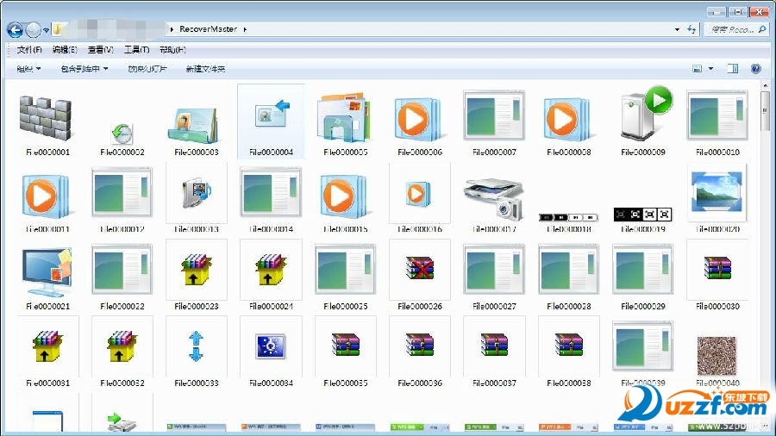Viewport: 776px width, 436px height.
Task: Select the window thumbnail File0000039
Action: coord(642,346)
